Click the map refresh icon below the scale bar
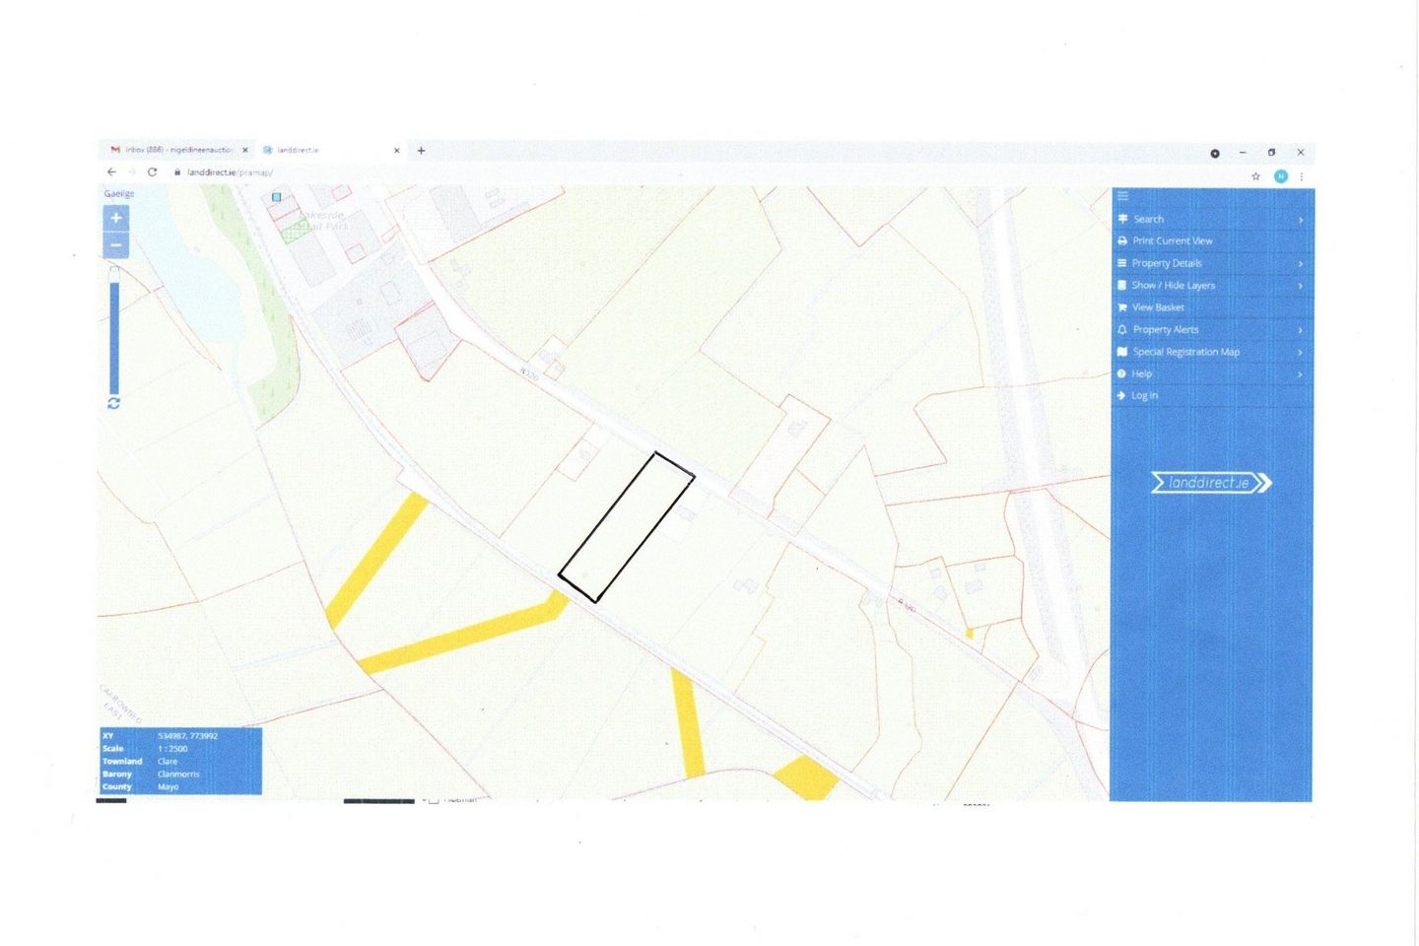This screenshot has height=946, width=1419. tap(114, 402)
